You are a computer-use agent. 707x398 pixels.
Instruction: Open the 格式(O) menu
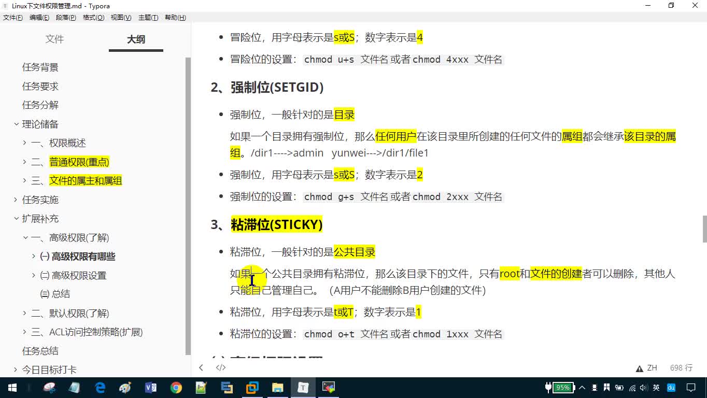[x=93, y=18]
